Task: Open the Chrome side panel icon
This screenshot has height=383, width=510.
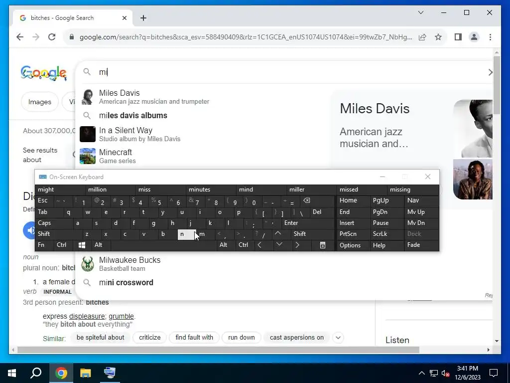Action: click(x=458, y=37)
